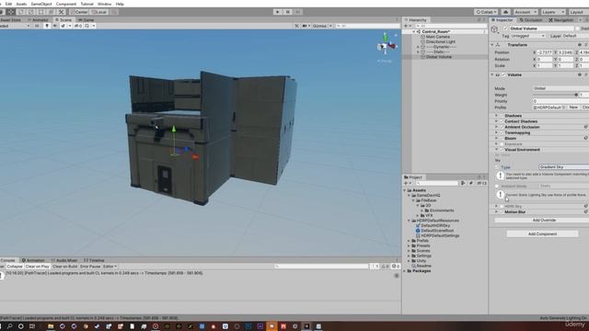Image resolution: width=589 pixels, height=331 pixels.
Task: Expand the Motion Blur override
Action: click(x=496, y=211)
